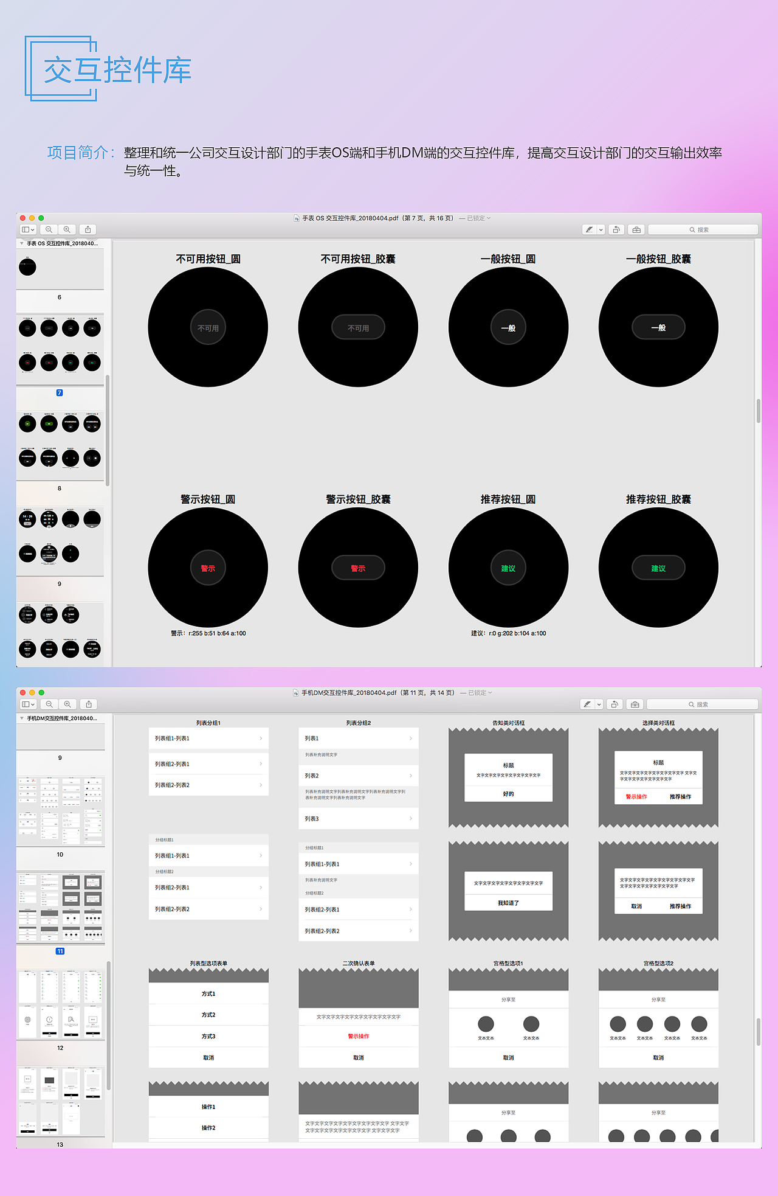
Task: Click 方式2 in 列表型选项表单
Action: 208,1015
